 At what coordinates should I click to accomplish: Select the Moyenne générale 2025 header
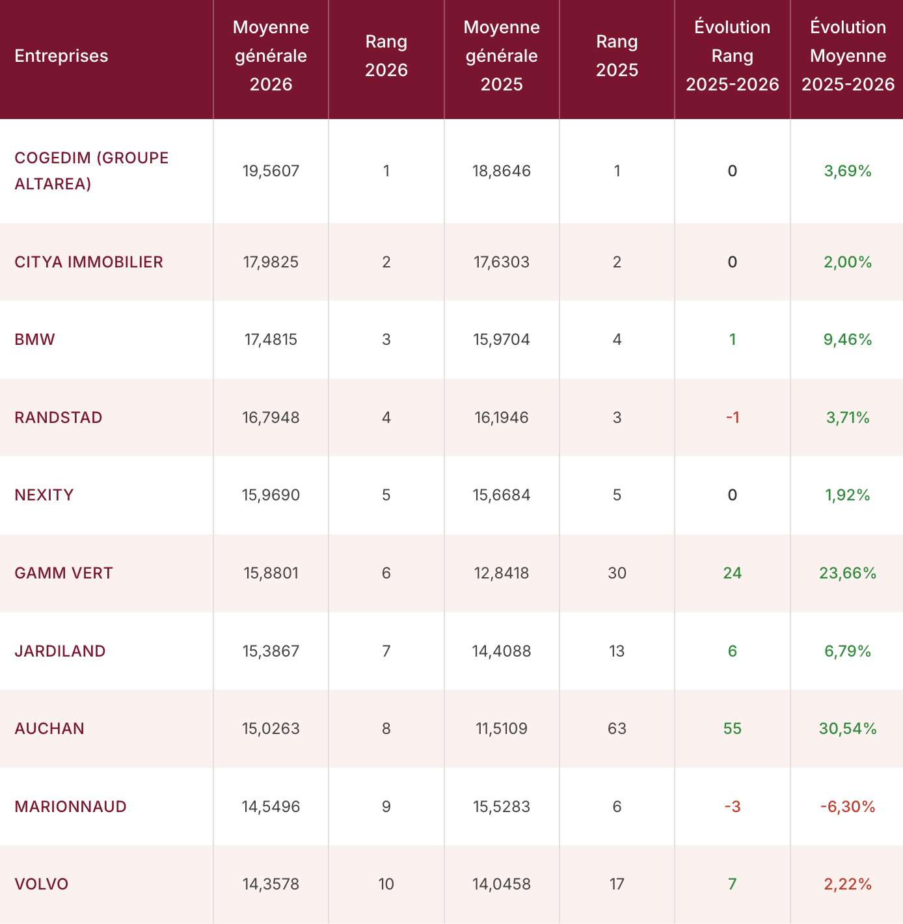tap(502, 56)
